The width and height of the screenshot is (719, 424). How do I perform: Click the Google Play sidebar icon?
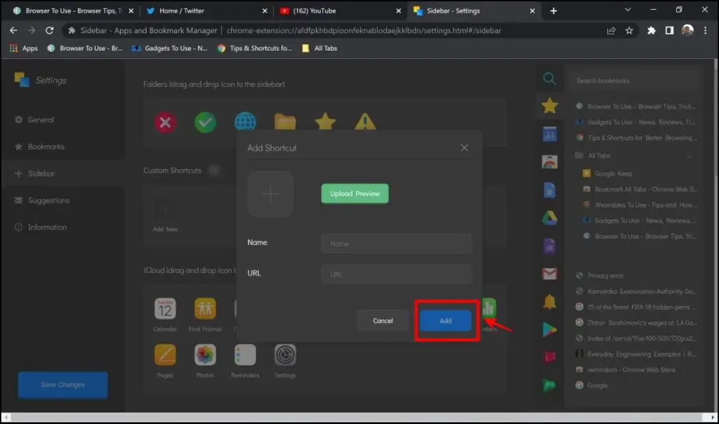(550, 327)
